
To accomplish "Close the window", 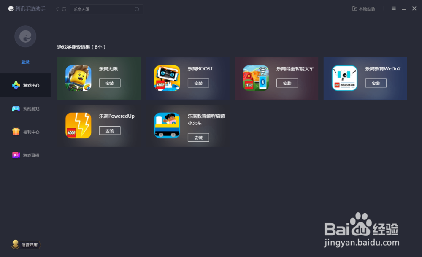I will [414, 8].
